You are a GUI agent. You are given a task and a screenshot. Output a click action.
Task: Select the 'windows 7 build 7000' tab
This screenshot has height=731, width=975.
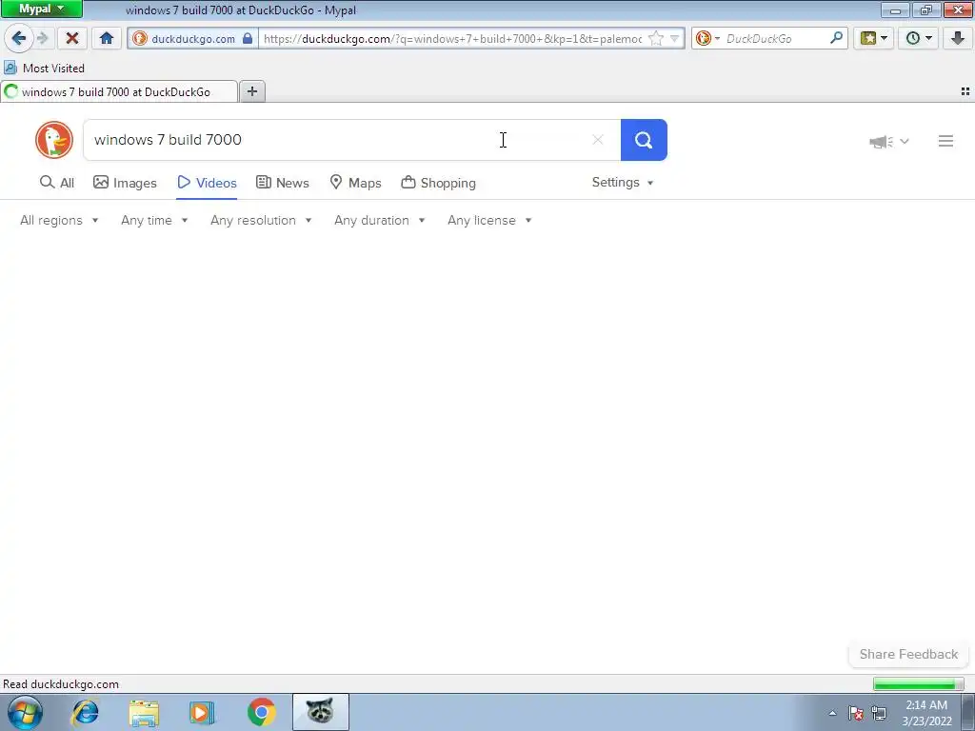coord(119,92)
